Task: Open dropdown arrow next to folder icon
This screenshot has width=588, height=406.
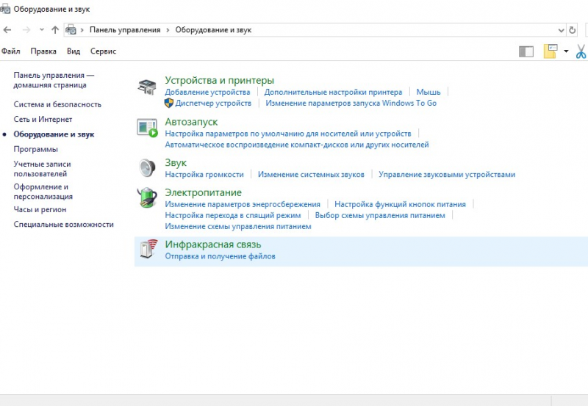Action: [566, 51]
